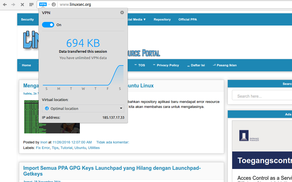Stop page loading with the X button

click(22, 4)
